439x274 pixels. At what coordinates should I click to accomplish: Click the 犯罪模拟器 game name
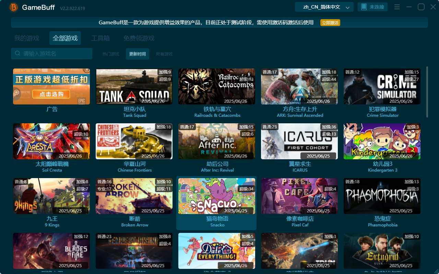tap(383, 109)
